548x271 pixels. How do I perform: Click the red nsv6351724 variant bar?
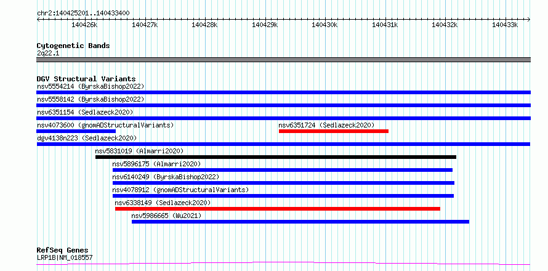click(x=333, y=131)
